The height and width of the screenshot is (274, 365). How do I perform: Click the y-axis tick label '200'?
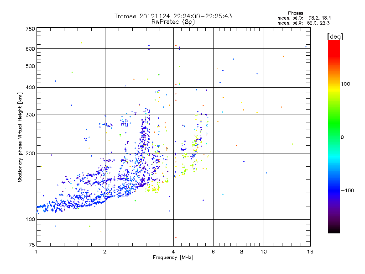[x=30, y=153]
